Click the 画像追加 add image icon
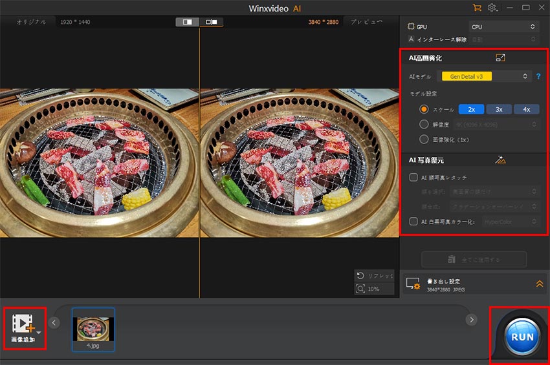Image resolution: width=550 pixels, height=365 pixels. click(x=23, y=324)
